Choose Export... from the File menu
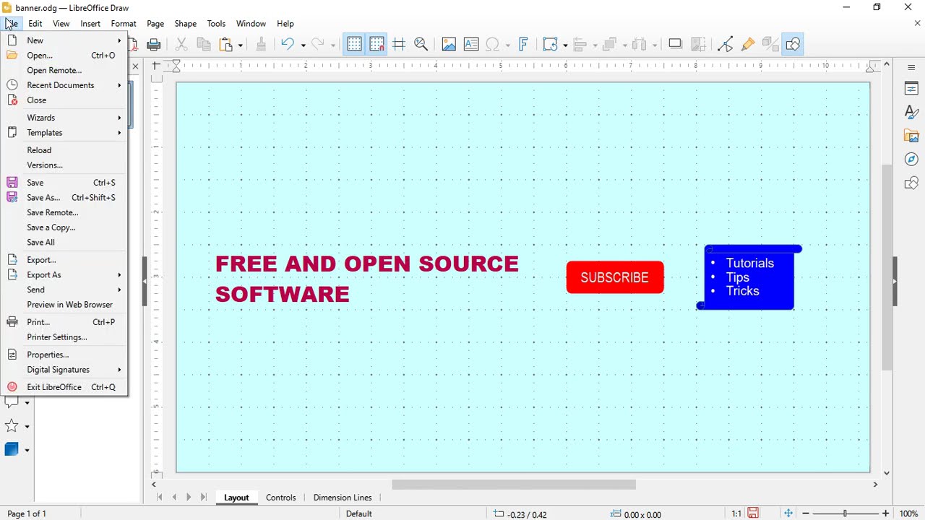 pos(65,260)
